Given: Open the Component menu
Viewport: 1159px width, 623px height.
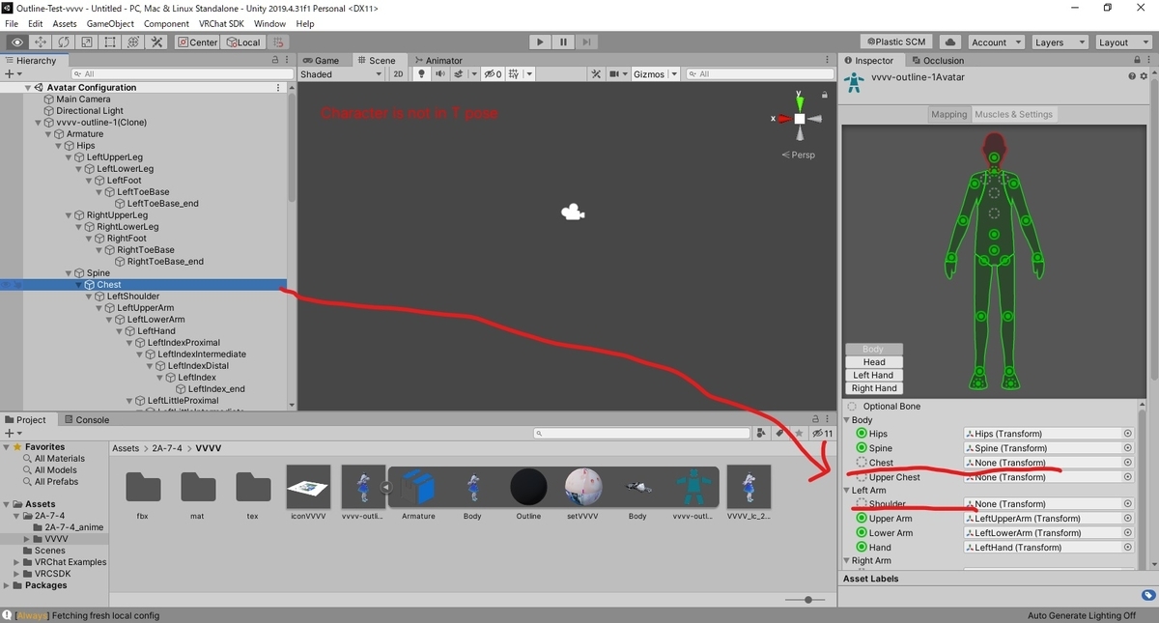Looking at the screenshot, I should tap(166, 23).
